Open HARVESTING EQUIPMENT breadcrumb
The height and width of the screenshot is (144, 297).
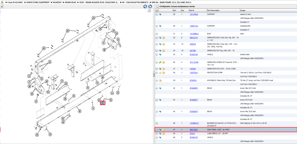pos(38,2)
